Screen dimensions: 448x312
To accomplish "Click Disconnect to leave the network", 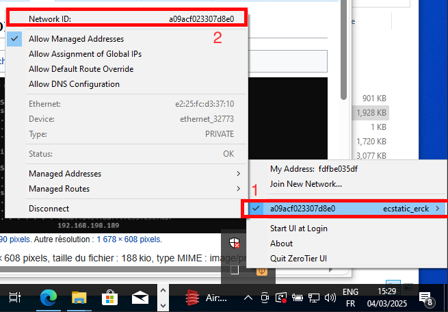I will 49,208.
